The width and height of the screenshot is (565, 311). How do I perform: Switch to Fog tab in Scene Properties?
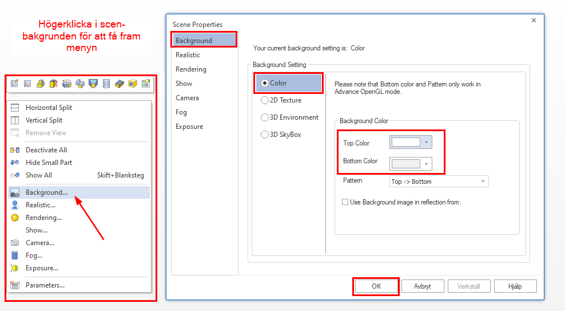pos(204,112)
